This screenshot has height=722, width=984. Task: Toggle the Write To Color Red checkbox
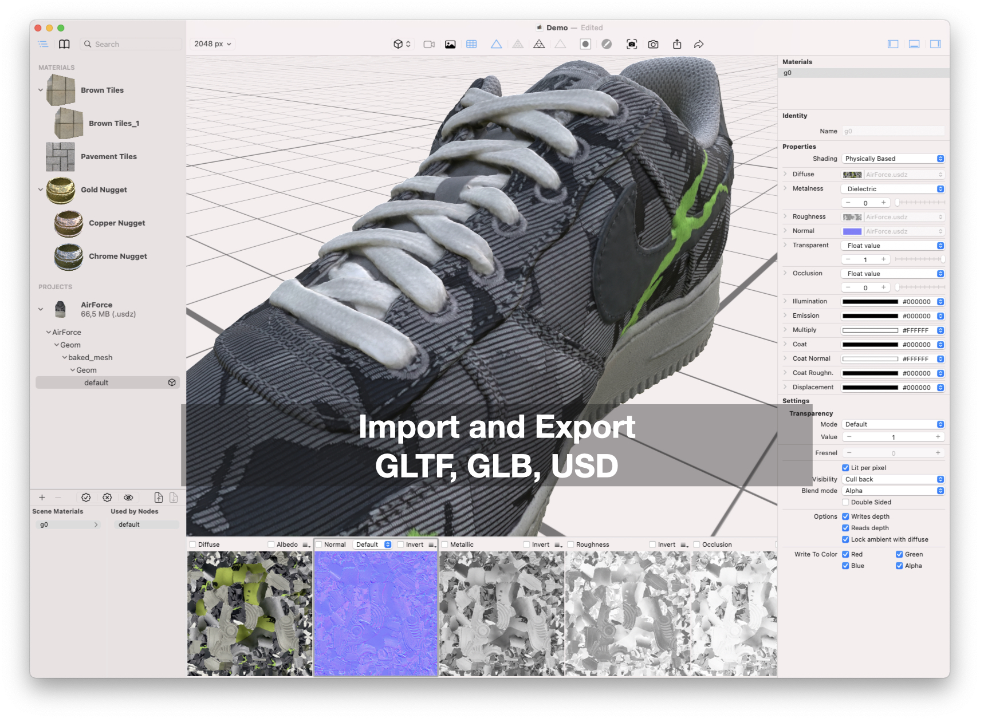[x=845, y=554]
